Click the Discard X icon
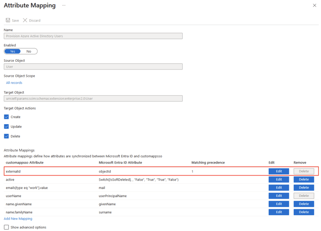Image resolution: width=321 pixels, height=231 pixels. [25, 20]
